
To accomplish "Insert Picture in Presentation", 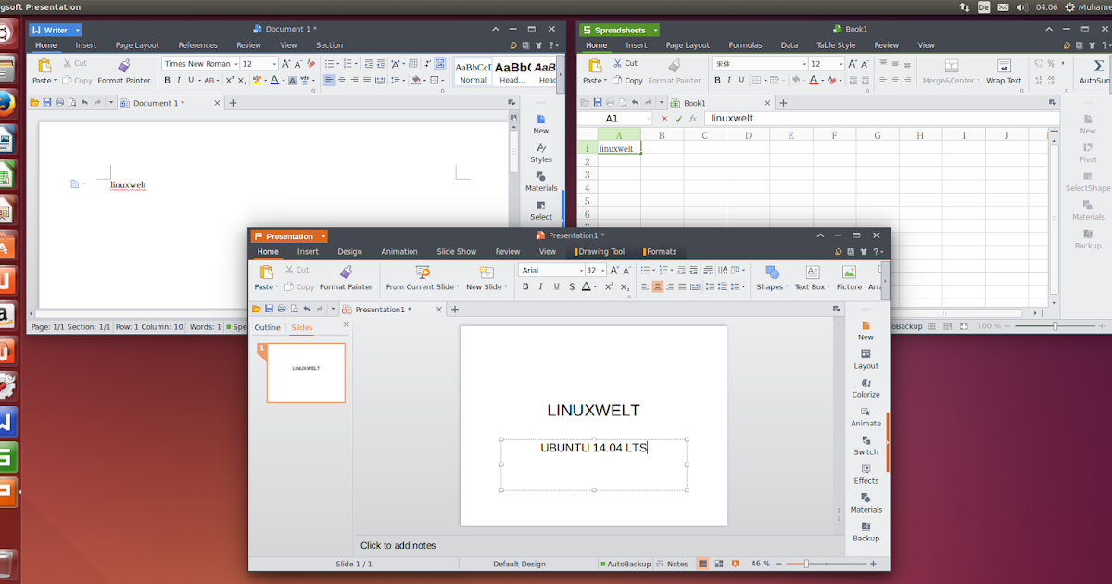I will coord(849,277).
